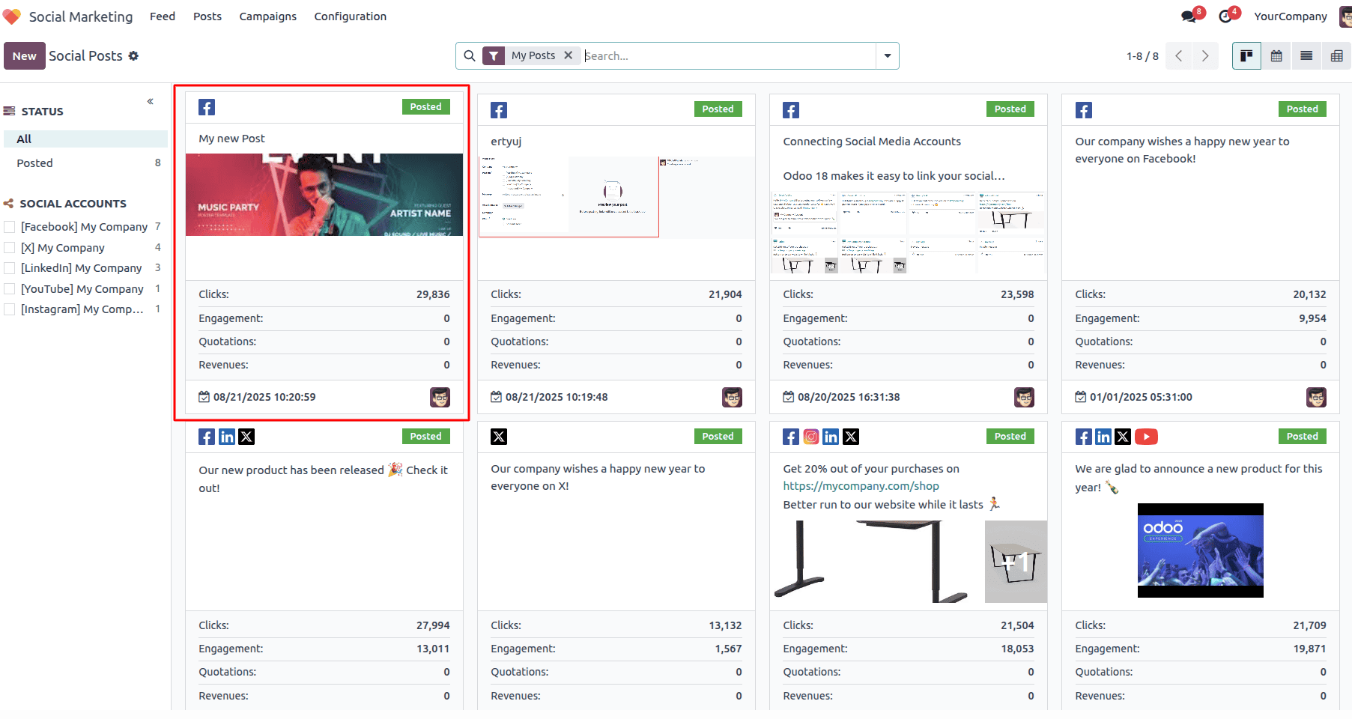This screenshot has width=1352, height=719.
Task: Open the Campaigns menu
Action: (x=267, y=16)
